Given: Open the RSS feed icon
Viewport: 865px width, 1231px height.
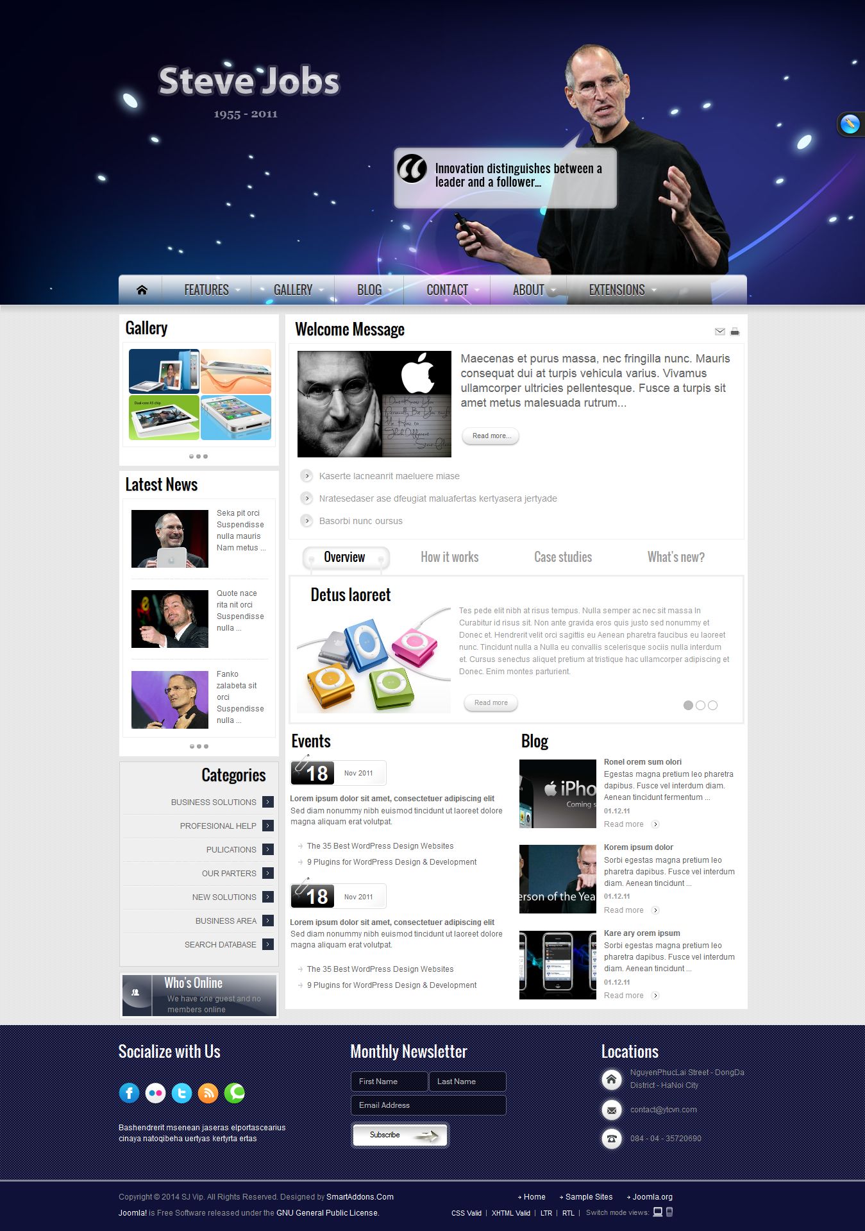Looking at the screenshot, I should [x=208, y=1092].
